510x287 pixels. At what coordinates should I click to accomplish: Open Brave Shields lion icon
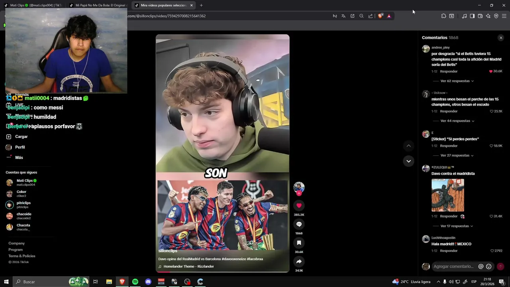click(381, 16)
